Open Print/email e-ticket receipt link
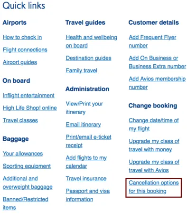 [x=89, y=141]
